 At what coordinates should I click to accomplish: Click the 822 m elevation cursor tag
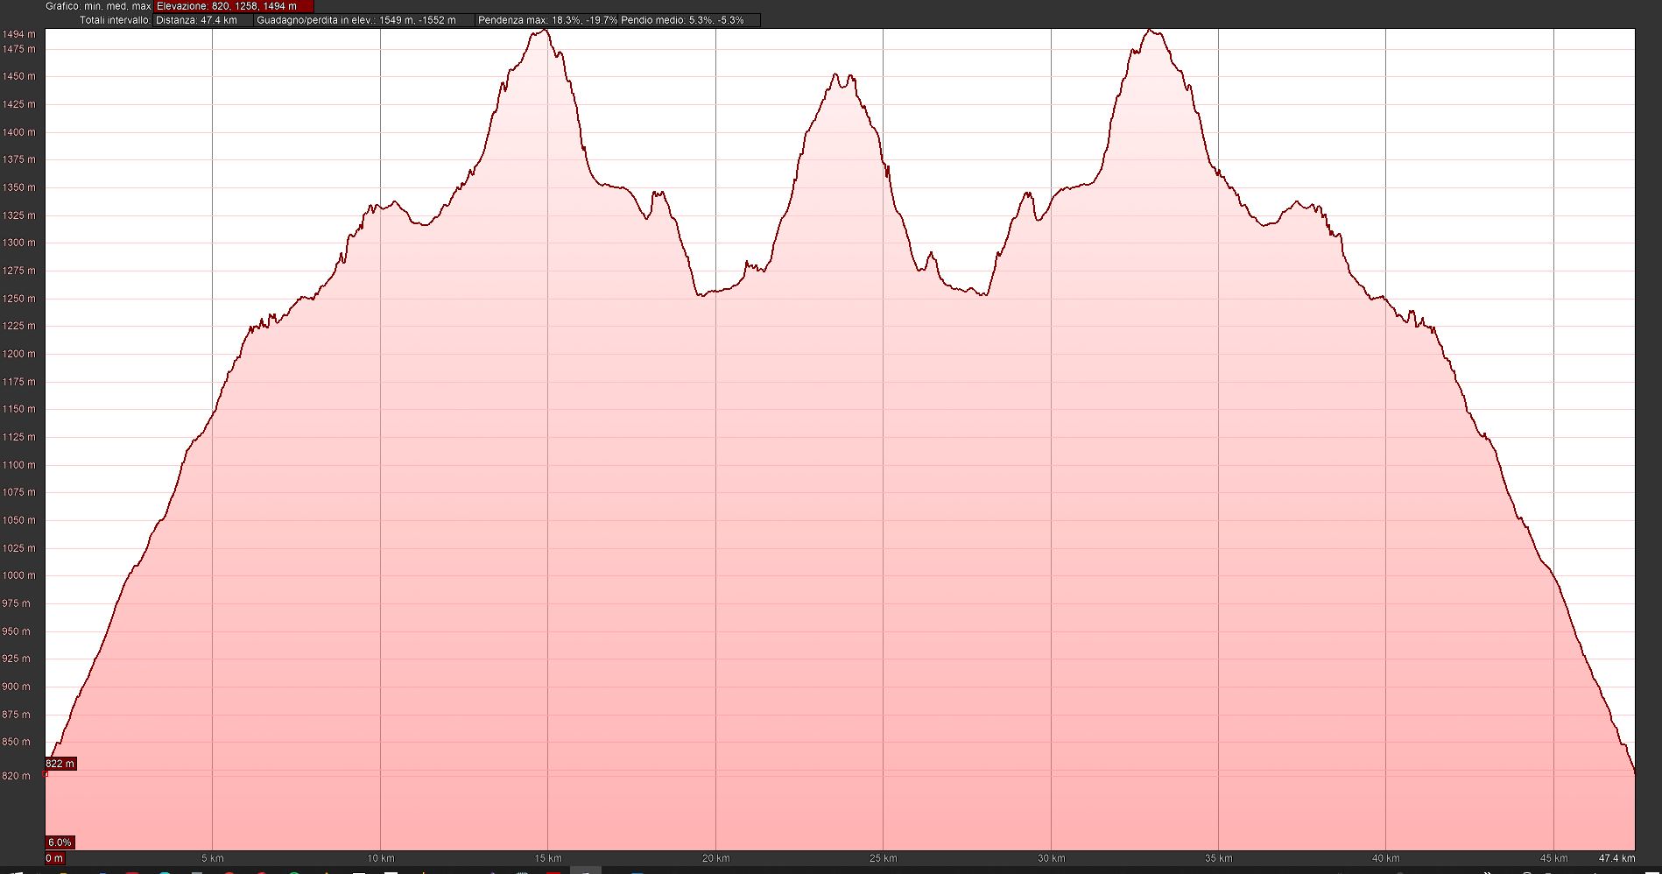point(60,764)
